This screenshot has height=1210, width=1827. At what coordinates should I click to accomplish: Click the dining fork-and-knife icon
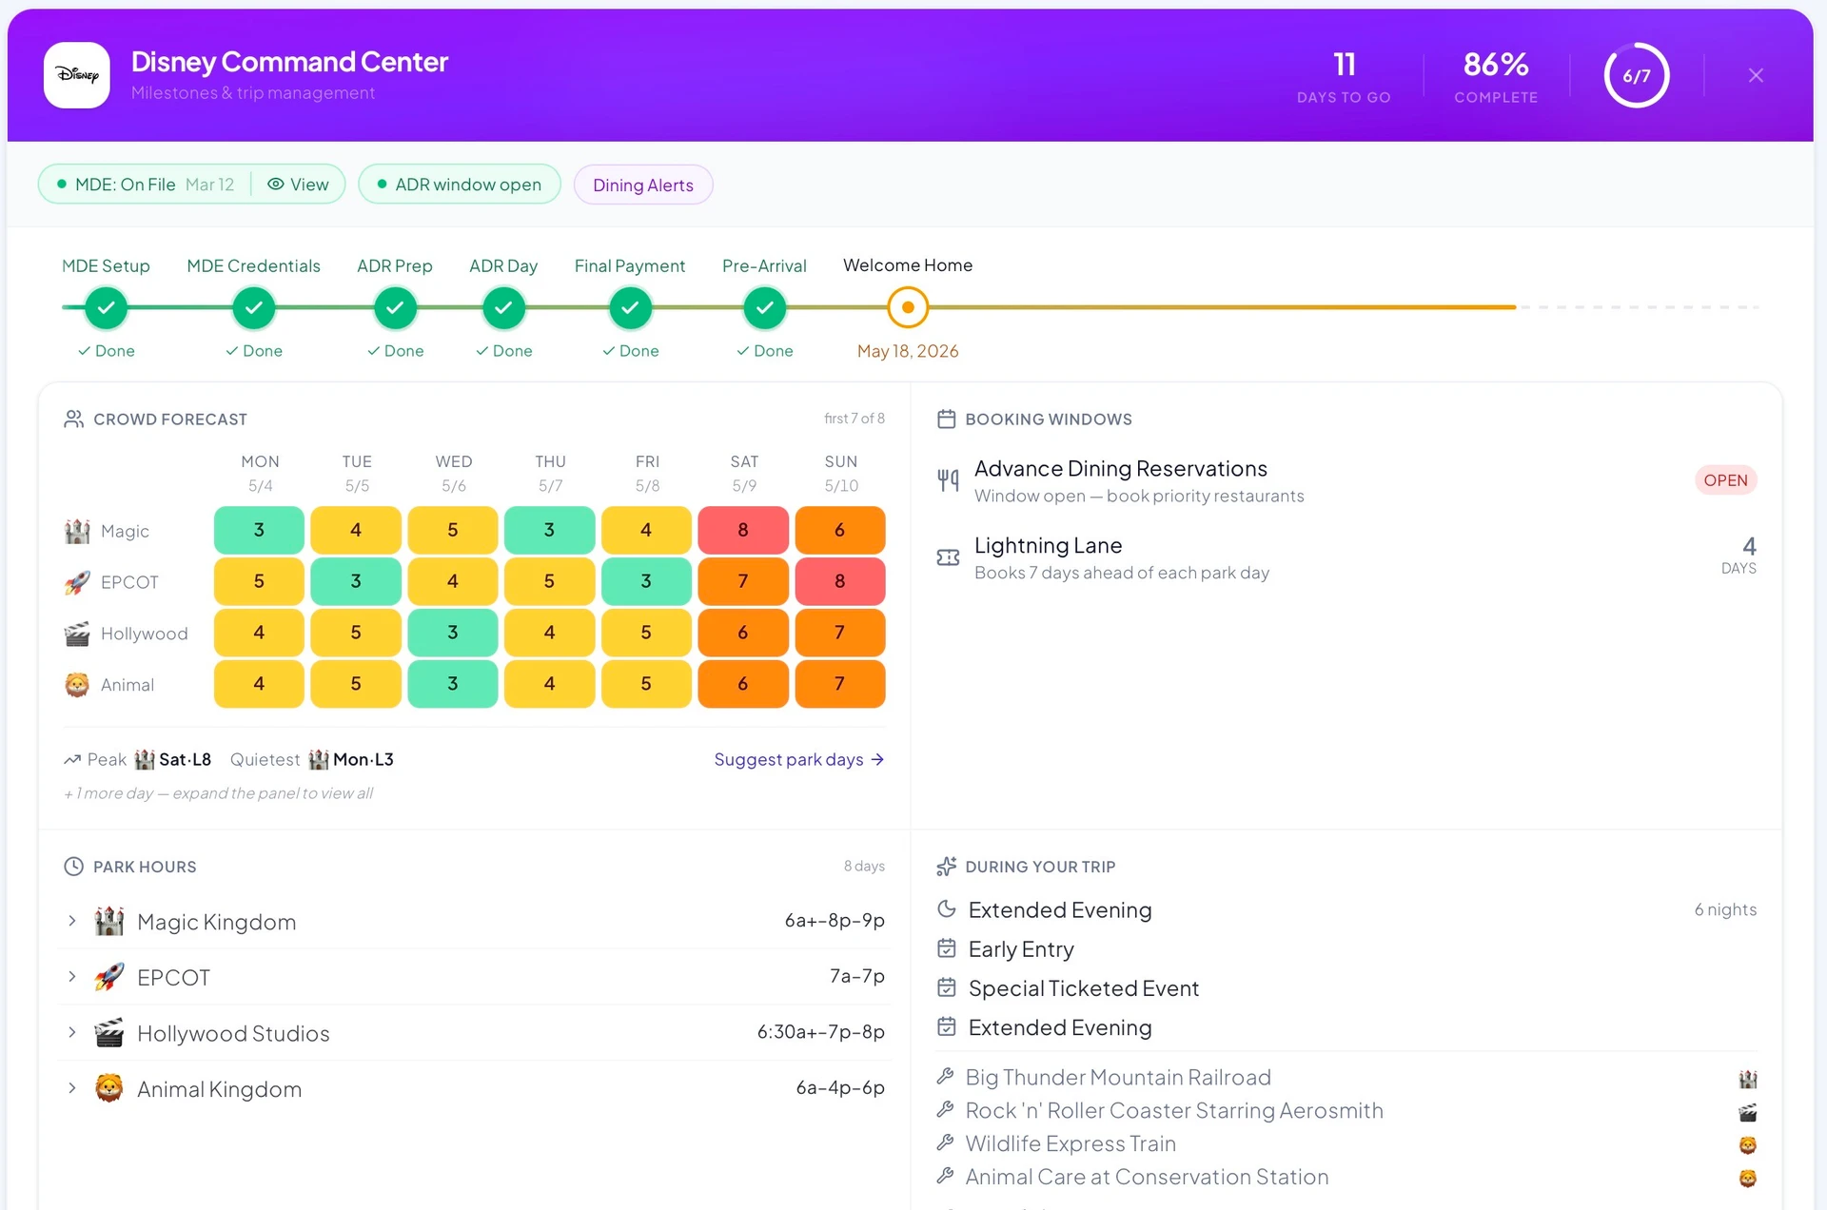coord(948,480)
